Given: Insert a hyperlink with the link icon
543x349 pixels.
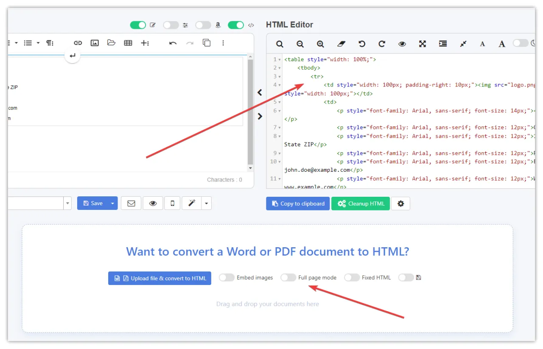Looking at the screenshot, I should [78, 42].
